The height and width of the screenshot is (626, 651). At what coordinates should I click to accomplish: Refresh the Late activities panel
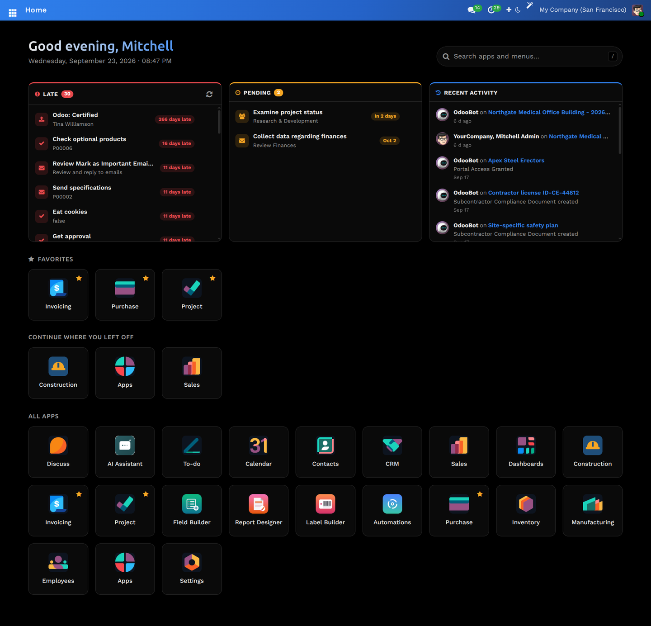[x=209, y=94]
